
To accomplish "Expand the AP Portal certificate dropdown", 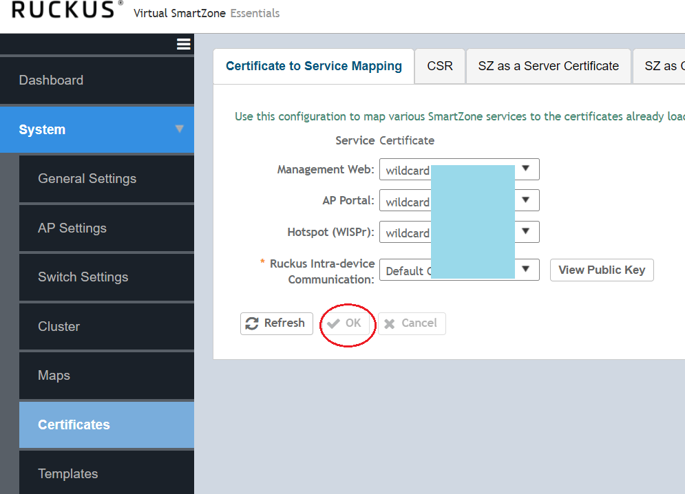I will tap(526, 201).
